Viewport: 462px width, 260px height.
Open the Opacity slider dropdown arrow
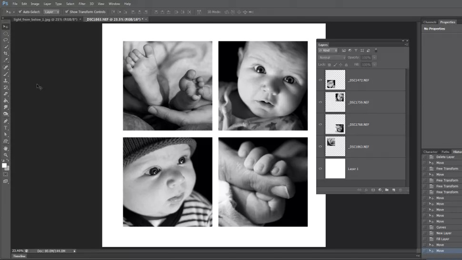(x=374, y=58)
